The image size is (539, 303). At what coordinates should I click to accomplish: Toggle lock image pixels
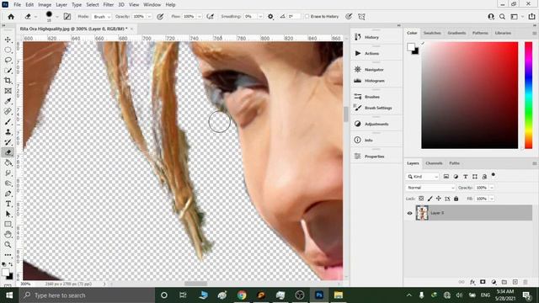click(x=430, y=199)
